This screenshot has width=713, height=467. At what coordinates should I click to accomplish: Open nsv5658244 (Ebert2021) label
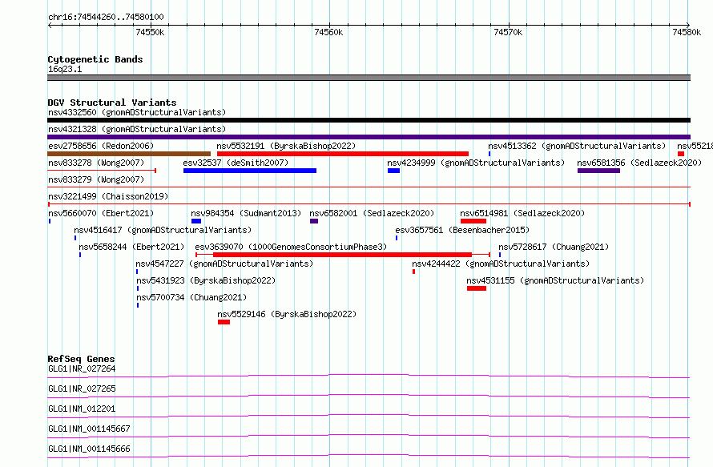[131, 247]
